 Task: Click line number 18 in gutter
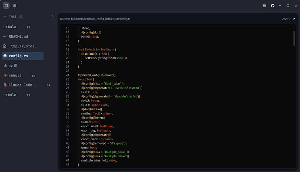tap(67, 50)
